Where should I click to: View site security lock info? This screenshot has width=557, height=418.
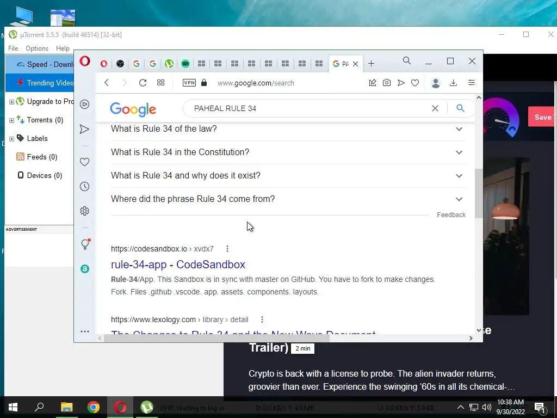[204, 83]
